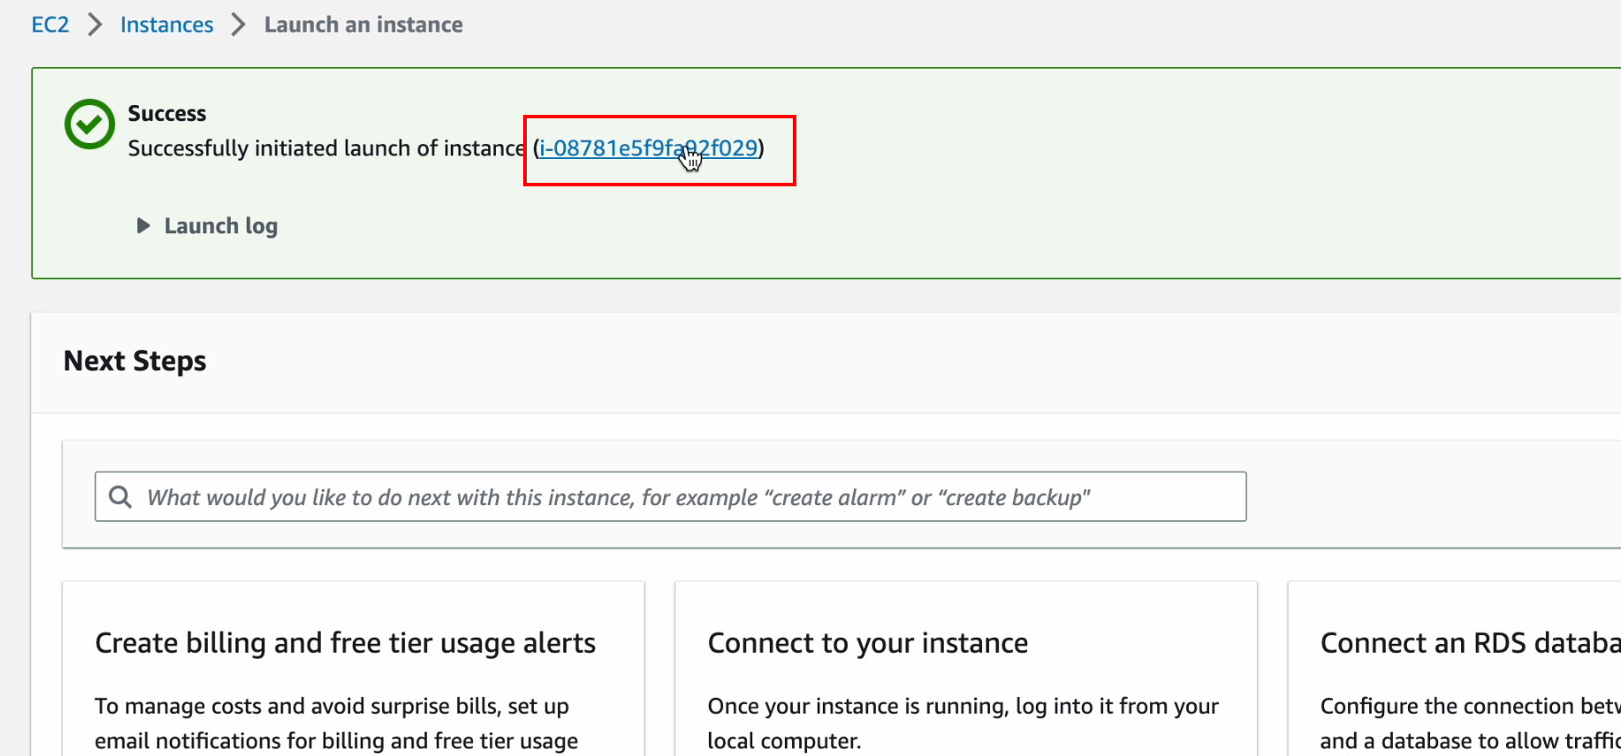Click the chevron after Instances breadcrumb
1621x756 pixels.
tap(238, 25)
